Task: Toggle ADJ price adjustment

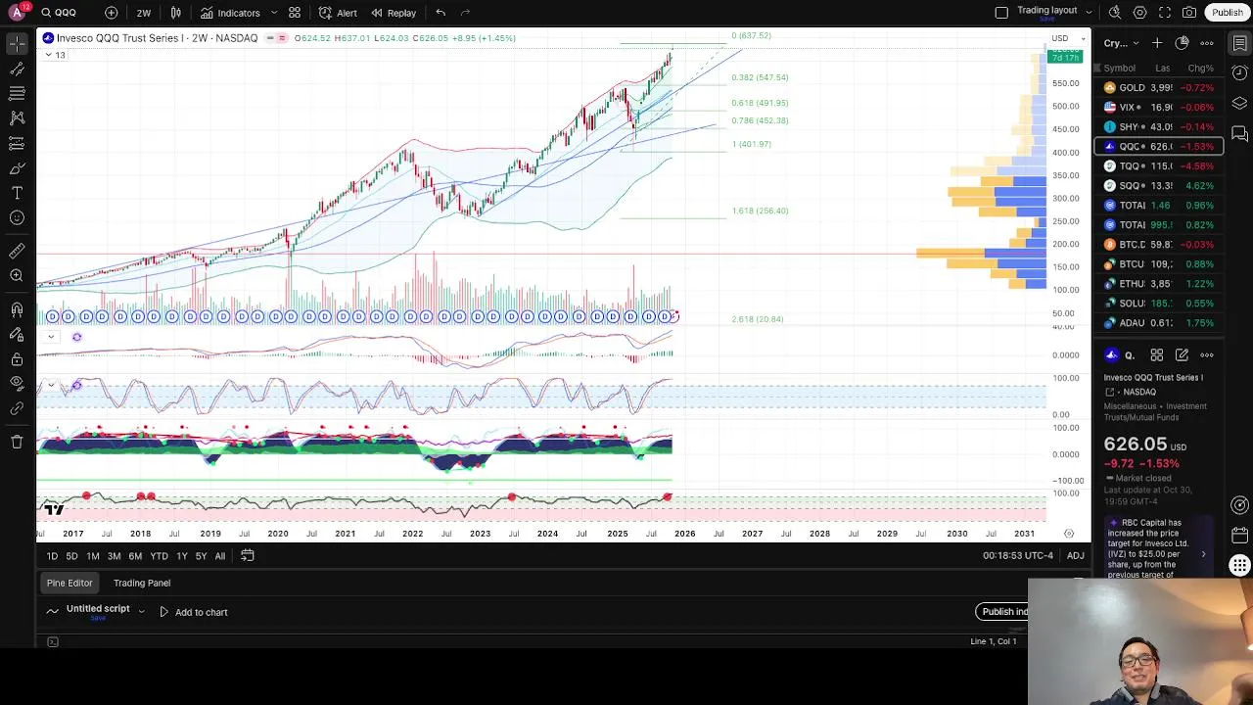Action: click(x=1075, y=556)
